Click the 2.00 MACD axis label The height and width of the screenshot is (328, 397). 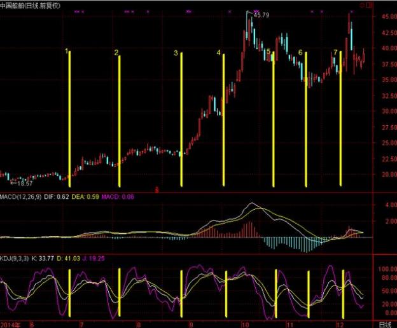(391, 221)
